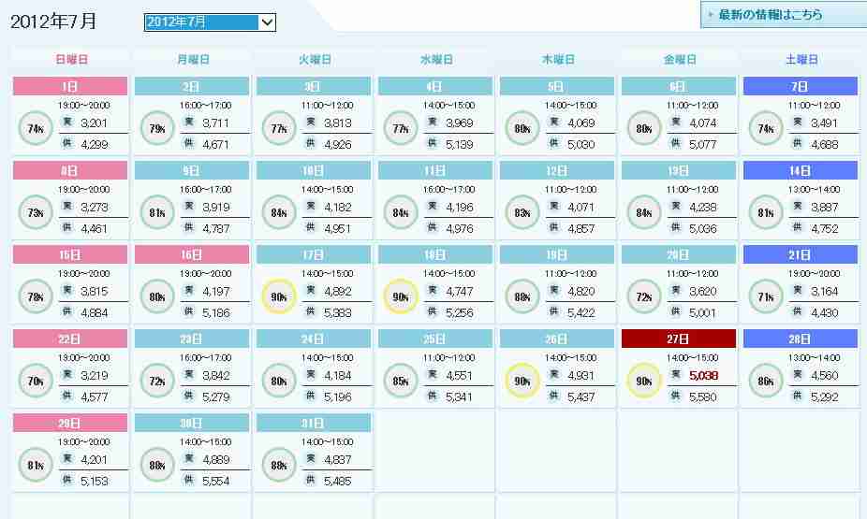The image size is (867, 519).
Task: Click the 86% usage circle on 28日
Action: [x=765, y=381]
